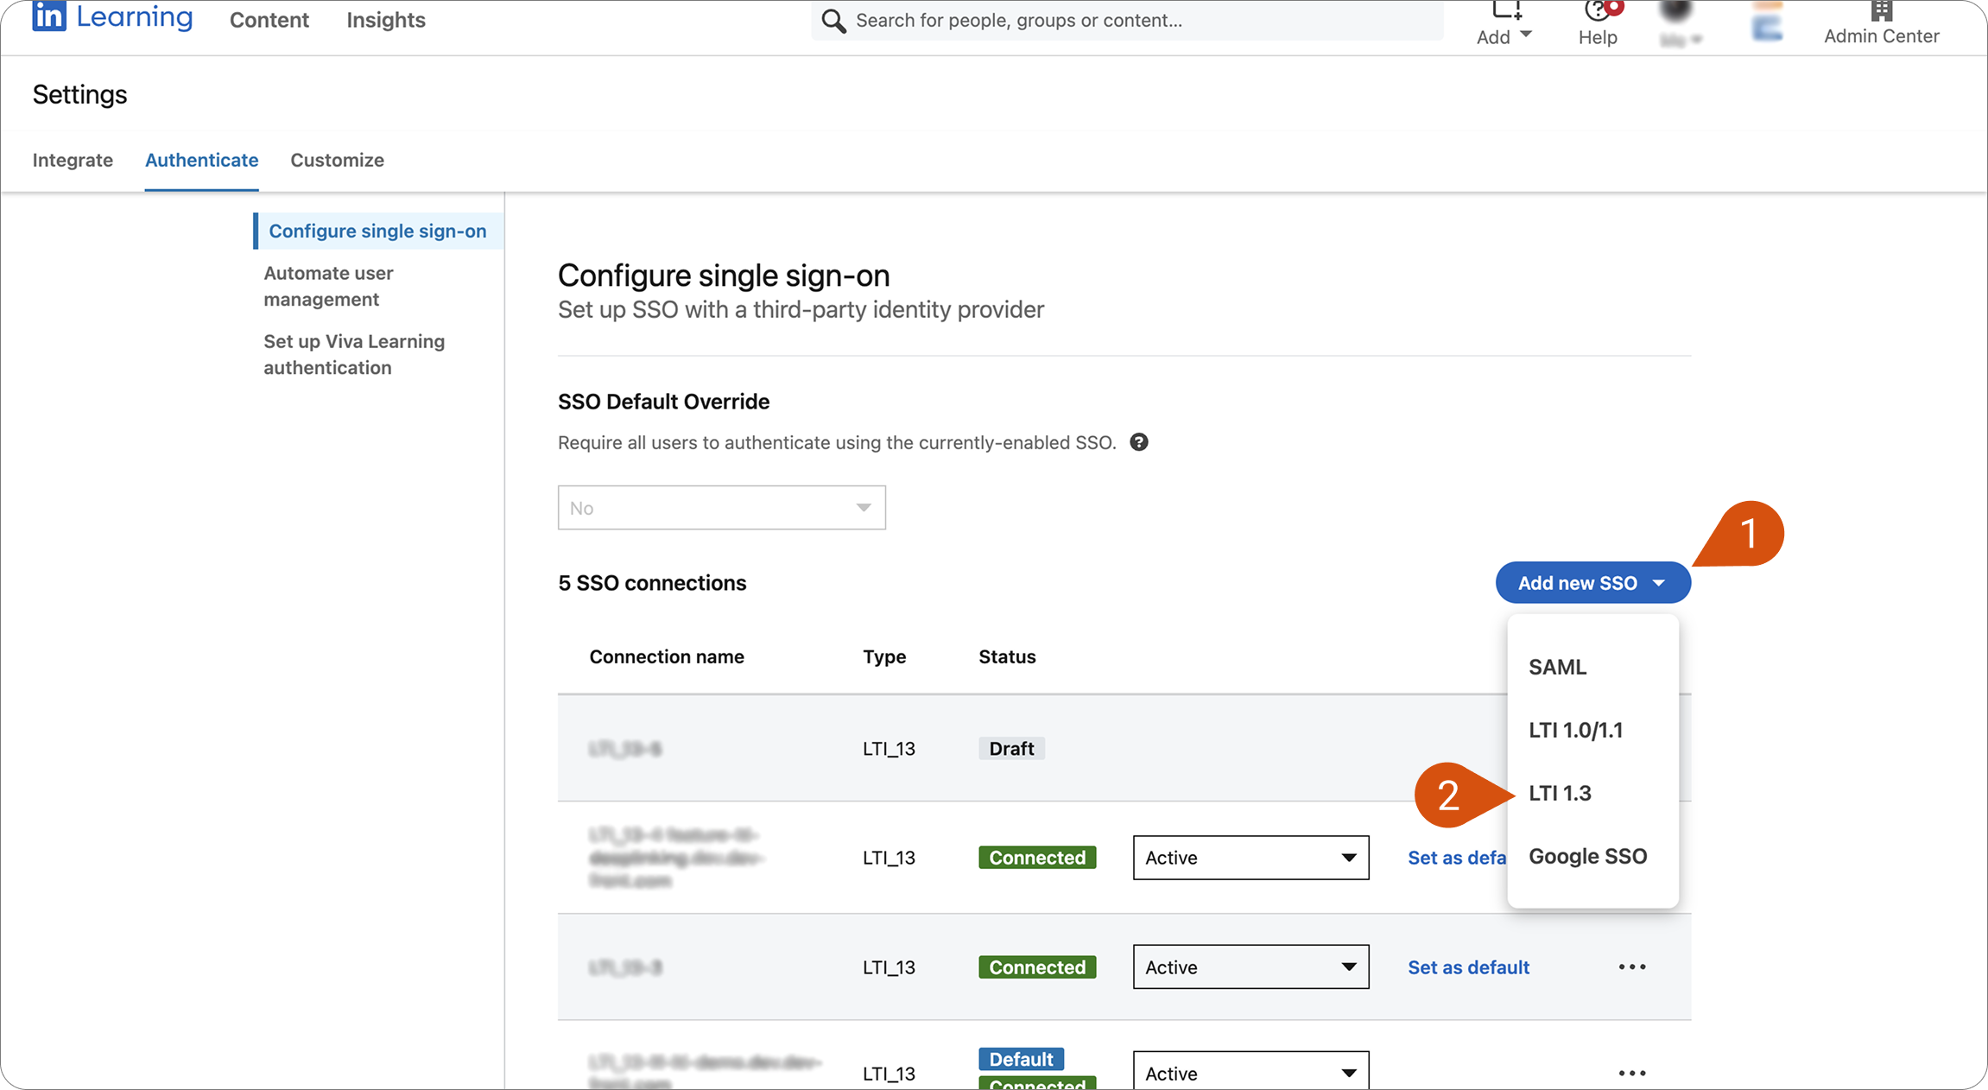1988x1090 pixels.
Task: Click the search magnifier icon
Action: coord(833,20)
